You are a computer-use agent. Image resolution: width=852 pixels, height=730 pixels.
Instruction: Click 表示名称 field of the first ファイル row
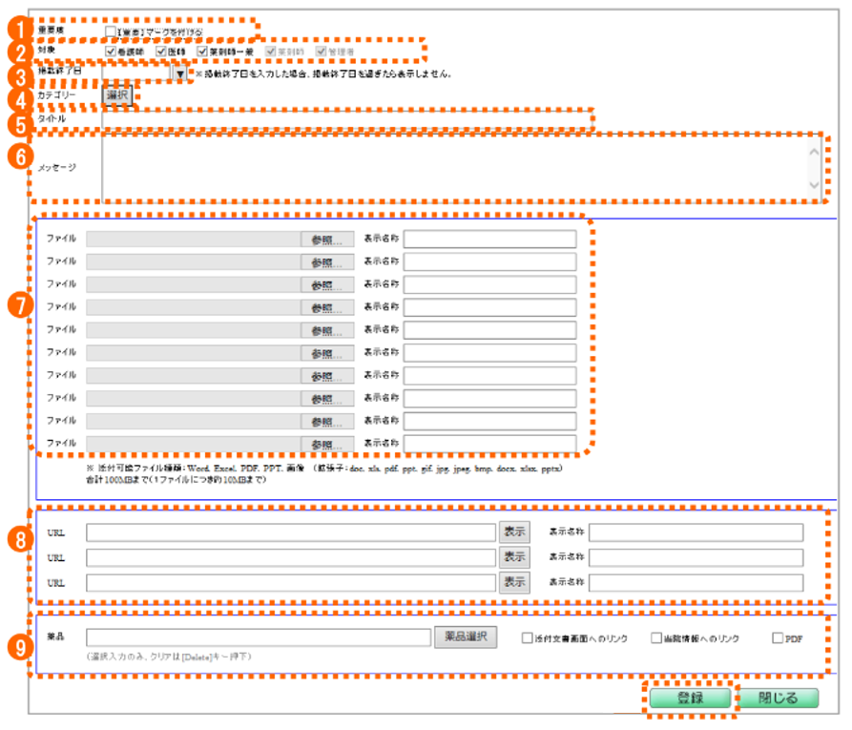point(489,239)
